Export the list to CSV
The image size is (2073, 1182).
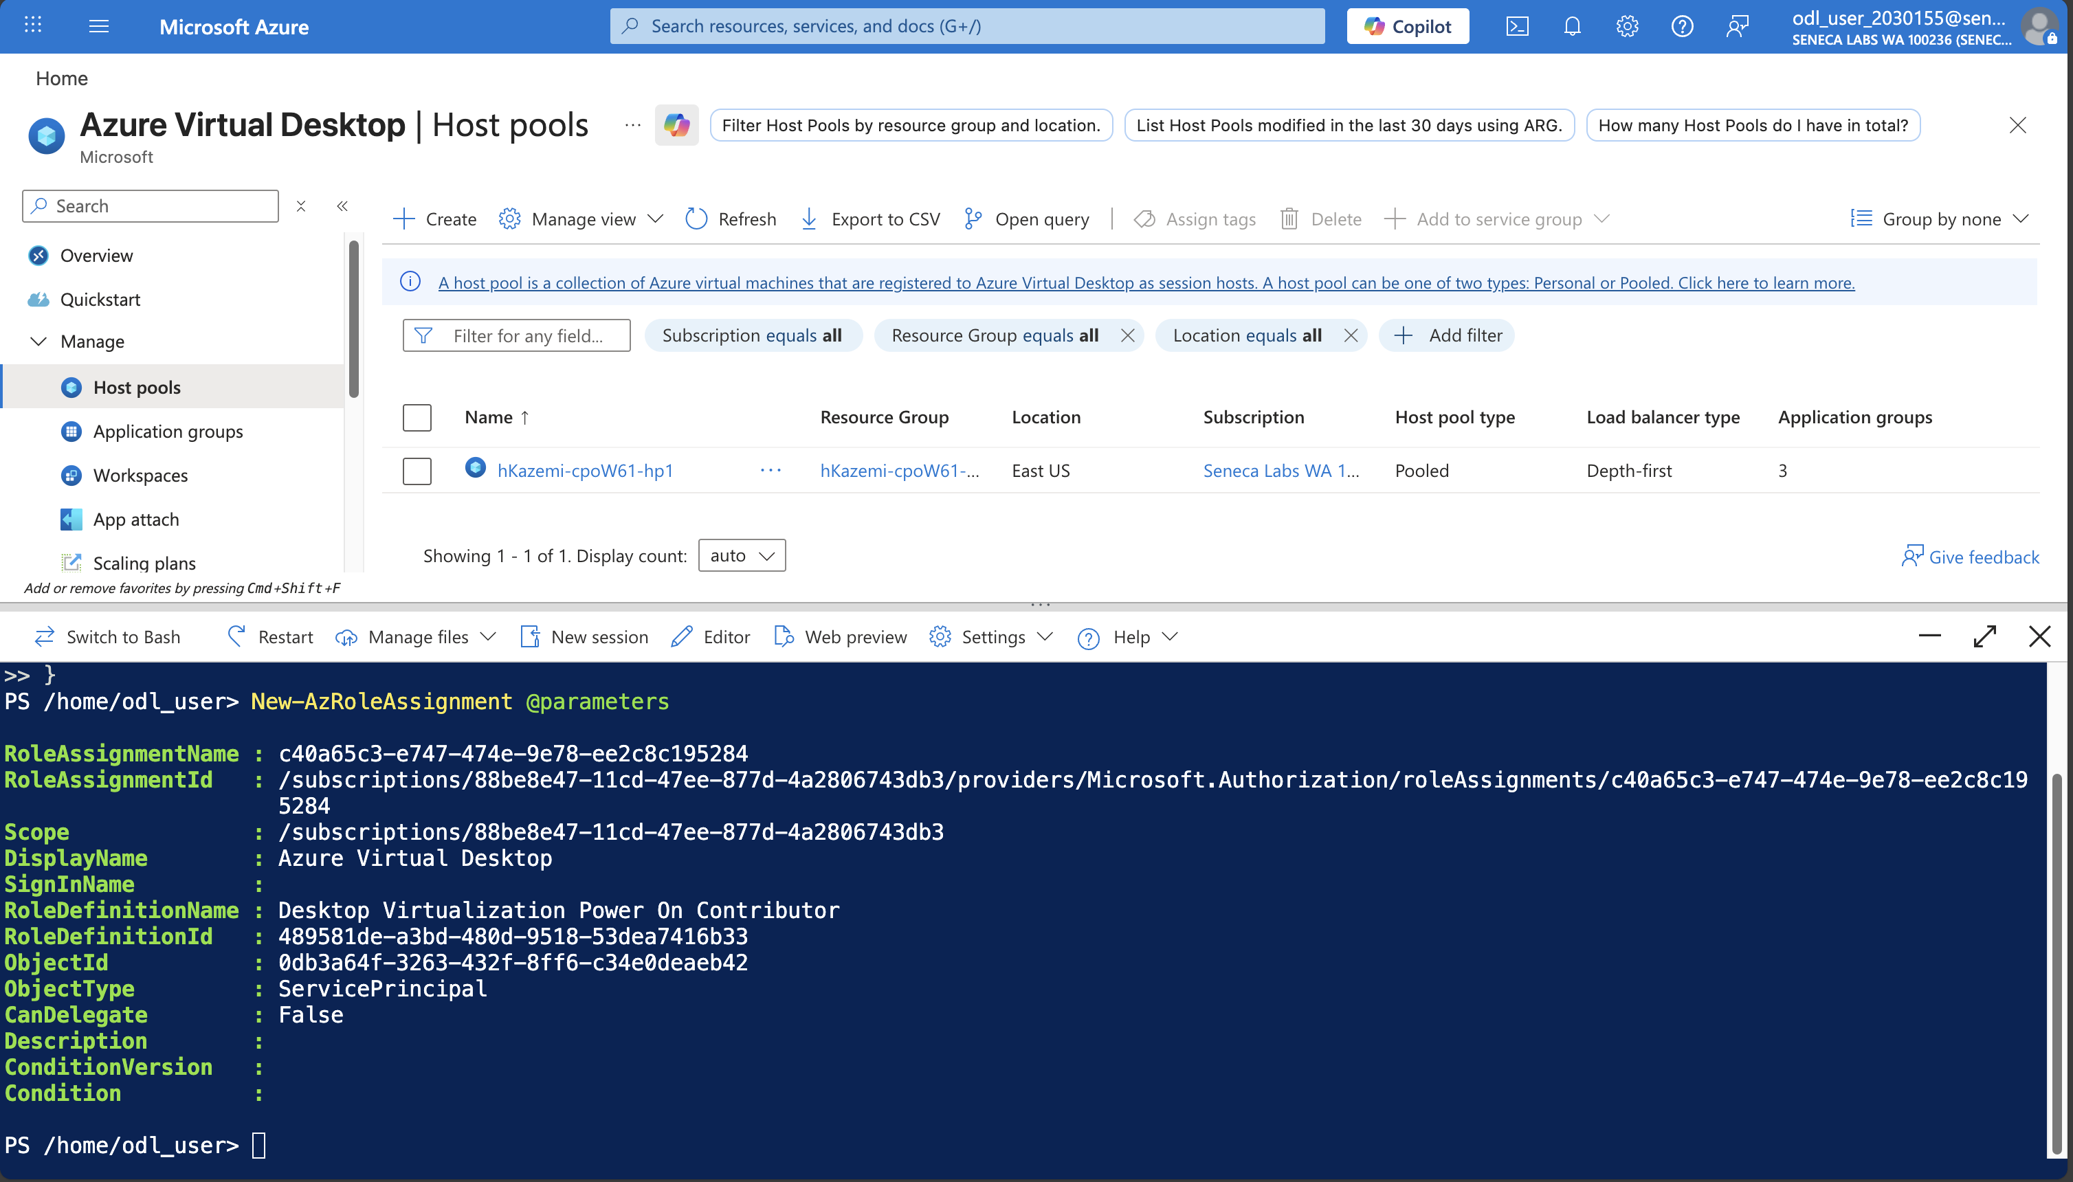coord(869,219)
